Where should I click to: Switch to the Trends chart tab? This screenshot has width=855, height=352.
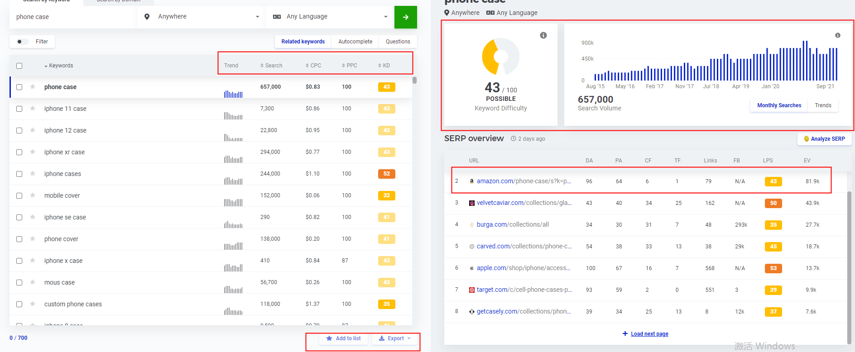[823, 105]
